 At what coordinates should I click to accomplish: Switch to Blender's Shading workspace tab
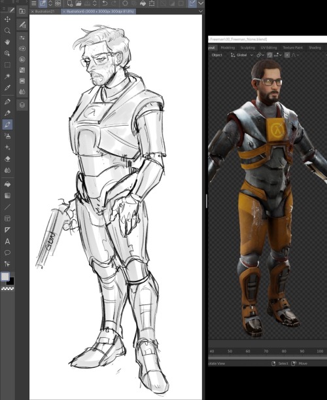coord(315,48)
